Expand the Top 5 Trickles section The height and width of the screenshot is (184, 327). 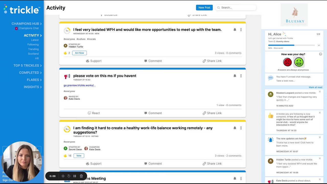pos(28,66)
